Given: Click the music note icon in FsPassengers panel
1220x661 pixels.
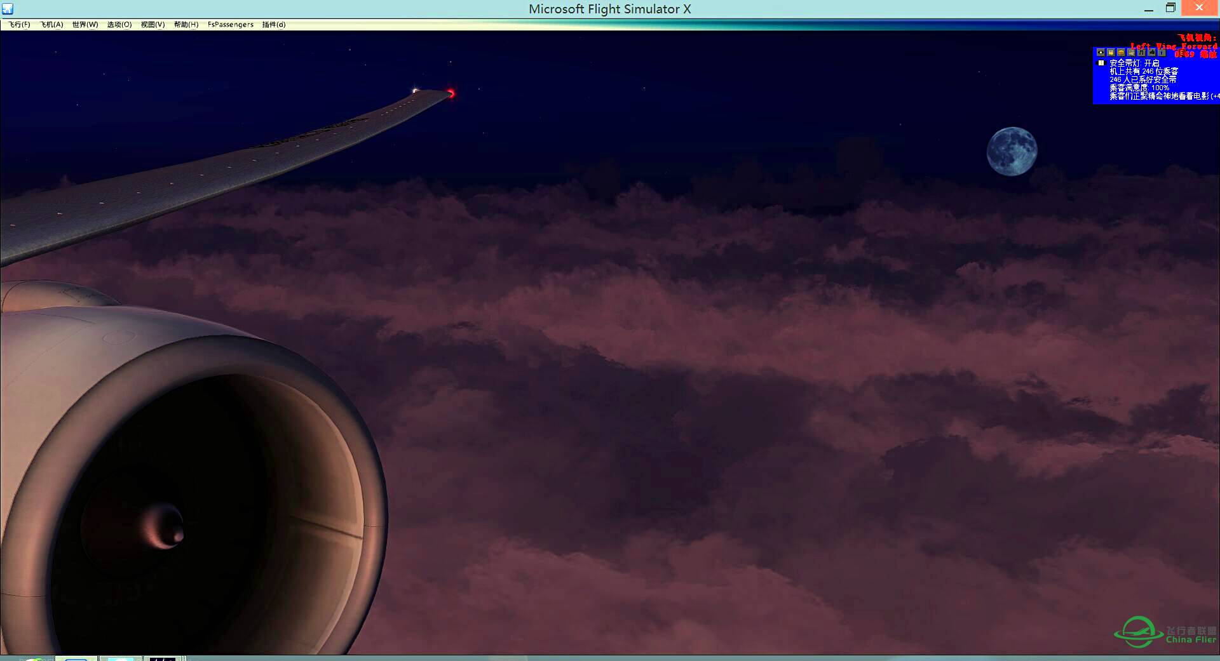Looking at the screenshot, I should tap(1141, 52).
